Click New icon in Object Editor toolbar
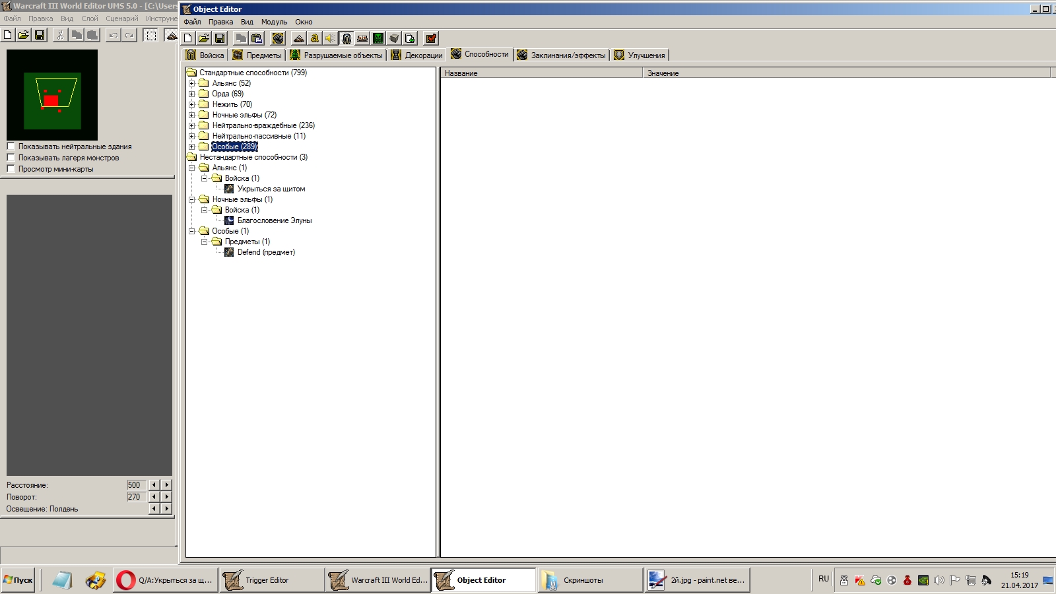The image size is (1056, 594). pyautogui.click(x=188, y=38)
